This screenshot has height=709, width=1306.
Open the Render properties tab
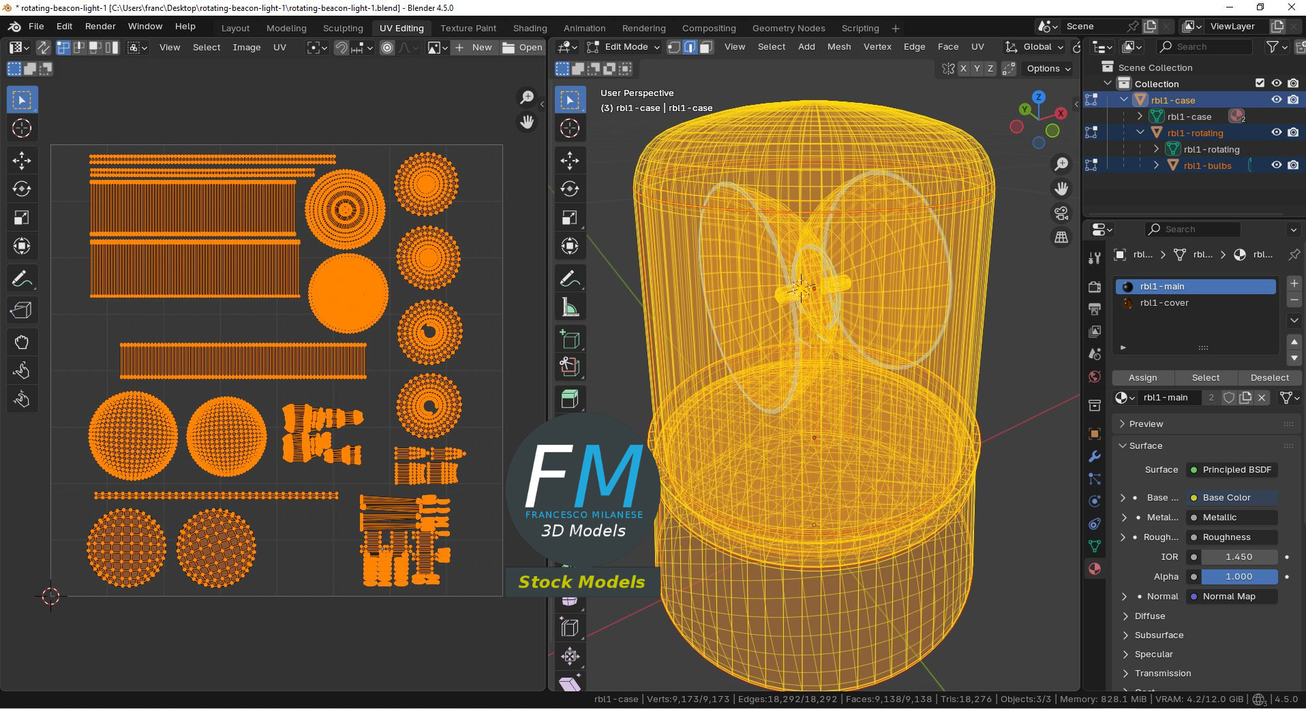1095,287
